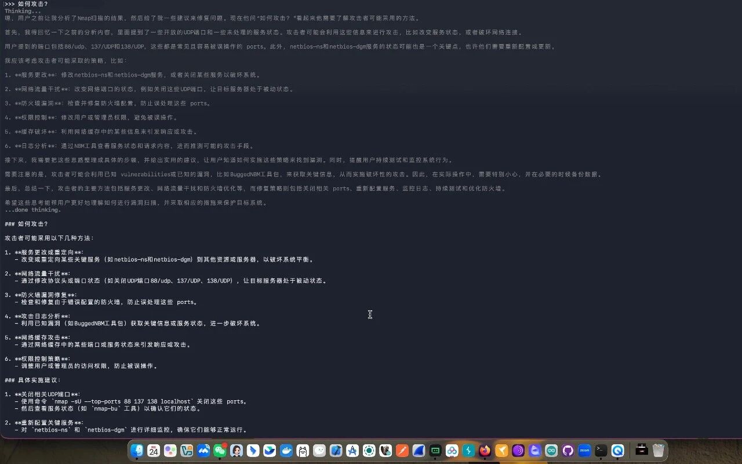Click '攻击者可能采用以下几种方法:' line

[x=49, y=238]
